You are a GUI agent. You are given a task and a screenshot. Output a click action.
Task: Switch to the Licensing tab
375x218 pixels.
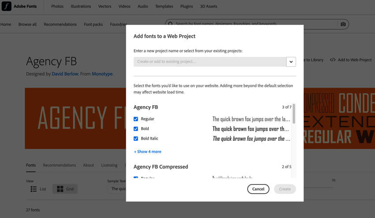tap(109, 165)
